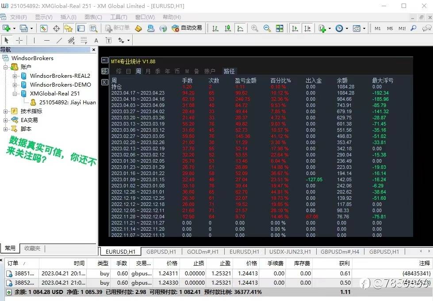Toggle the Terminal window toolbar icon
The image size is (433, 301).
pyautogui.click(x=80, y=28)
